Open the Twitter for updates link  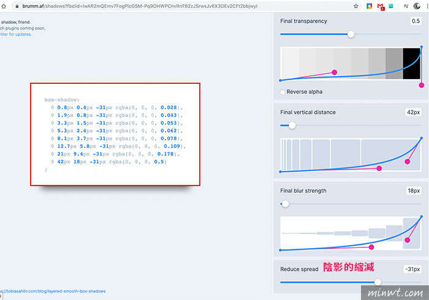[x=15, y=34]
